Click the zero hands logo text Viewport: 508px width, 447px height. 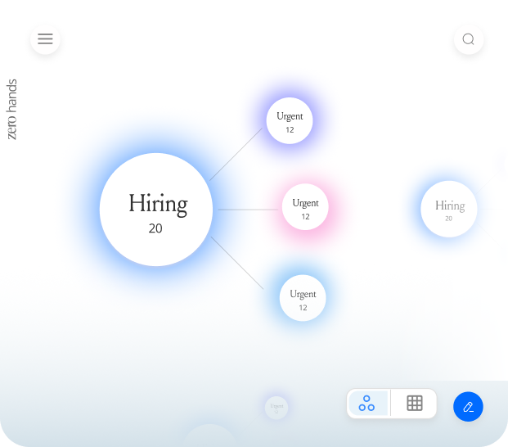(11, 109)
